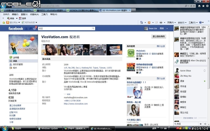Open the account dropdown arrow beside home link
The height and width of the screenshot is (131, 210).
[x=167, y=28]
